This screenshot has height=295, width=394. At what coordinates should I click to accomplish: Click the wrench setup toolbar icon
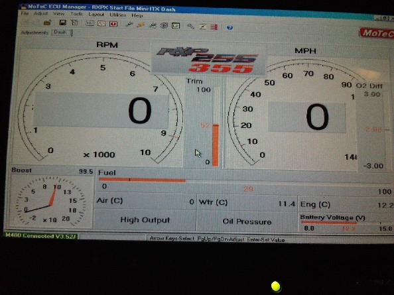tap(191, 26)
